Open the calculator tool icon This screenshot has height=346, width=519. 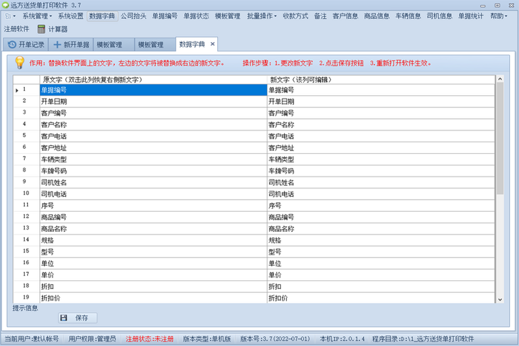click(x=42, y=29)
